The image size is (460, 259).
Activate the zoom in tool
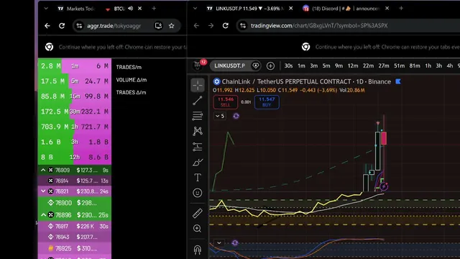198,229
